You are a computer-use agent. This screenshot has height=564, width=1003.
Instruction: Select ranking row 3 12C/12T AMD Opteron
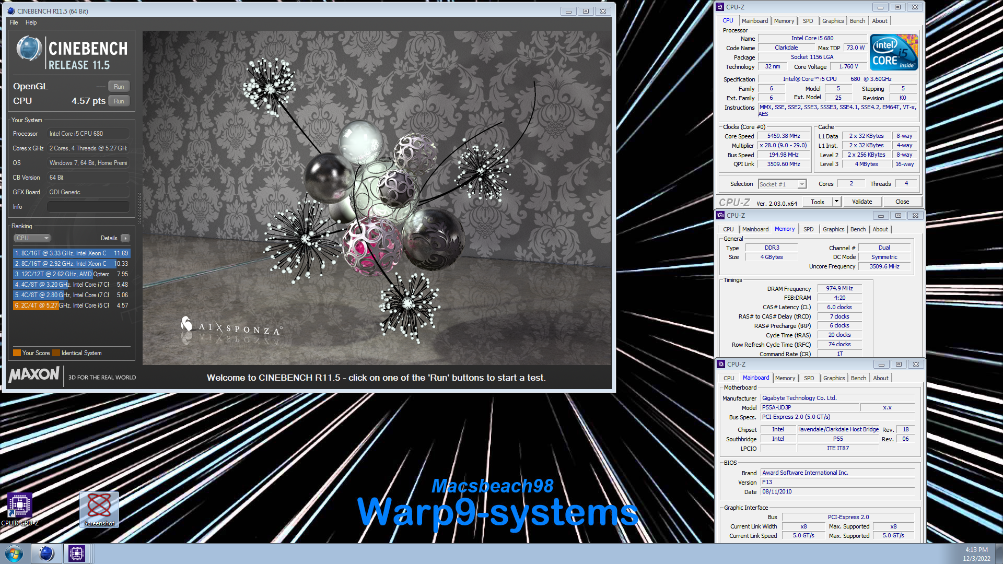click(x=71, y=274)
